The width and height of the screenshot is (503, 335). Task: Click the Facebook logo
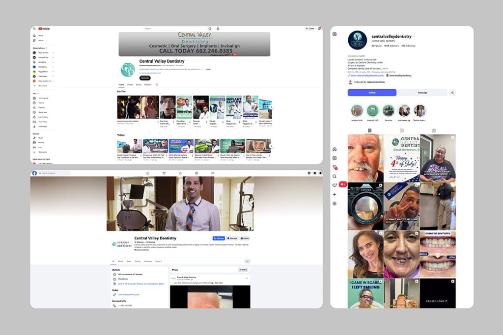(x=34, y=173)
